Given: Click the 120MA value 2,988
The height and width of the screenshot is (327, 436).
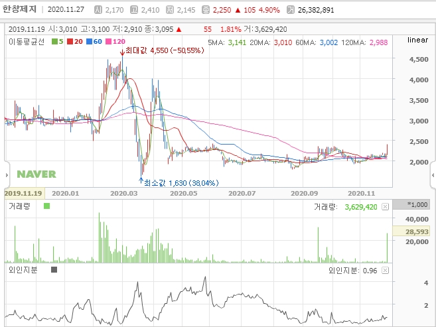Looking at the screenshot, I should tap(378, 42).
